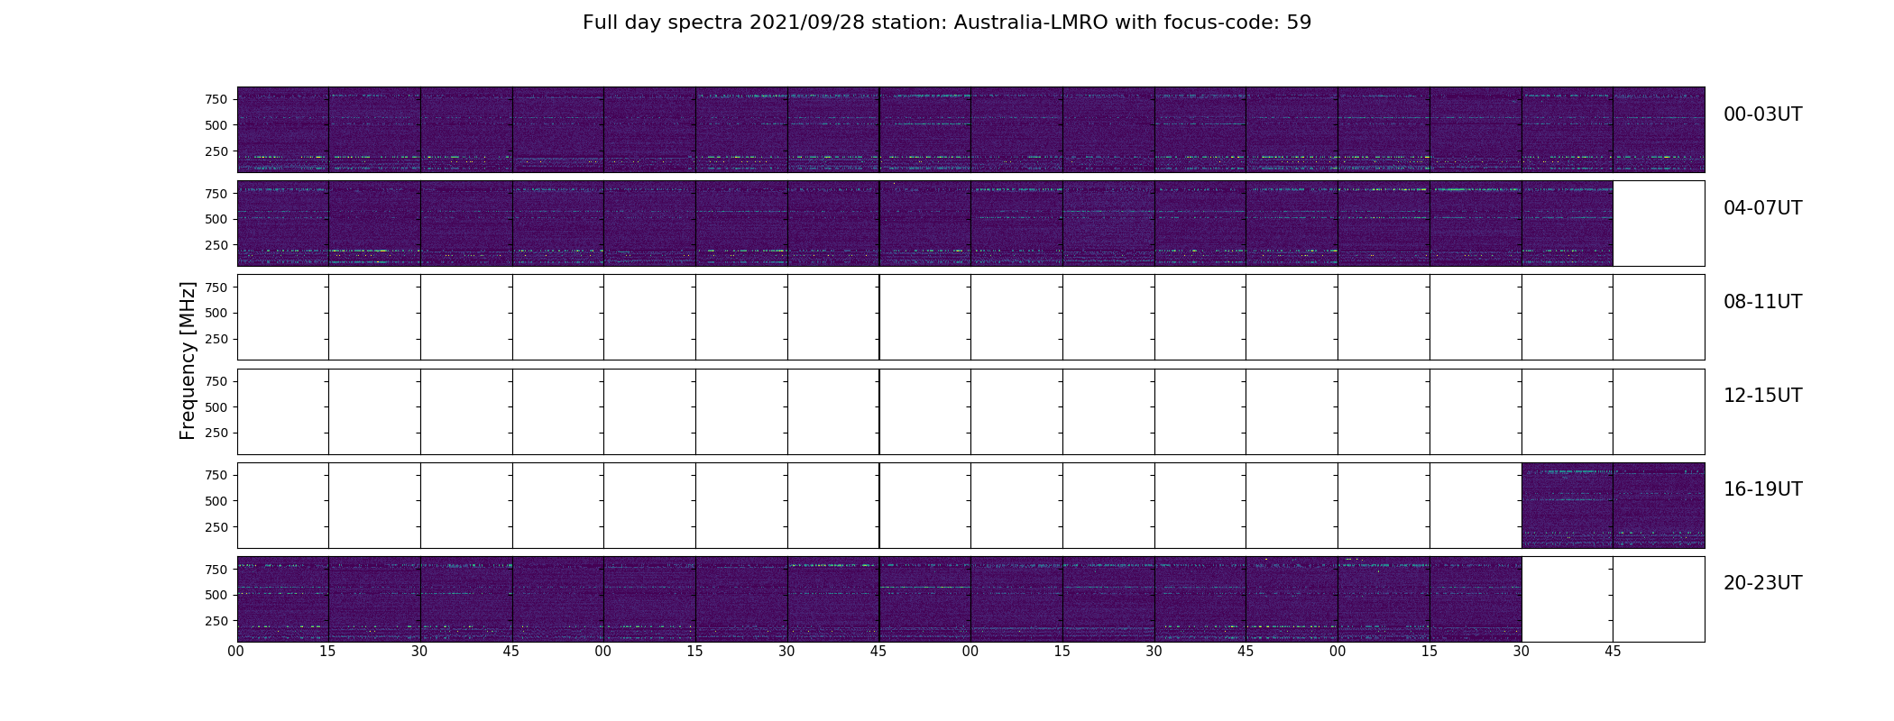Click the 750 tick of the 12-15UT row
The image size is (1894, 721).
click(216, 381)
